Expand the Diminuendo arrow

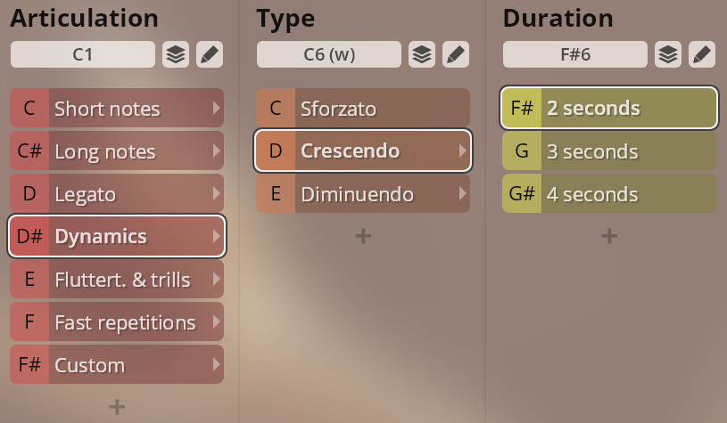[x=461, y=194]
